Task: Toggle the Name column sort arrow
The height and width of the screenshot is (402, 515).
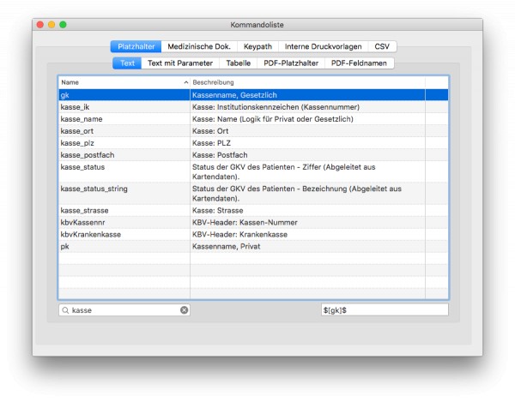Action: [x=186, y=82]
